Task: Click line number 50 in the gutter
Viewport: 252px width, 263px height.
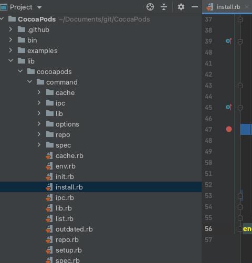Action: tap(208, 163)
